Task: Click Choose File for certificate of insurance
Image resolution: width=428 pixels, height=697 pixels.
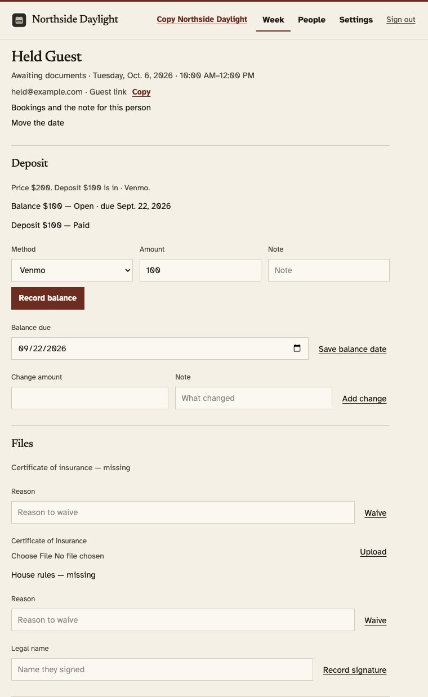Action: (x=32, y=556)
